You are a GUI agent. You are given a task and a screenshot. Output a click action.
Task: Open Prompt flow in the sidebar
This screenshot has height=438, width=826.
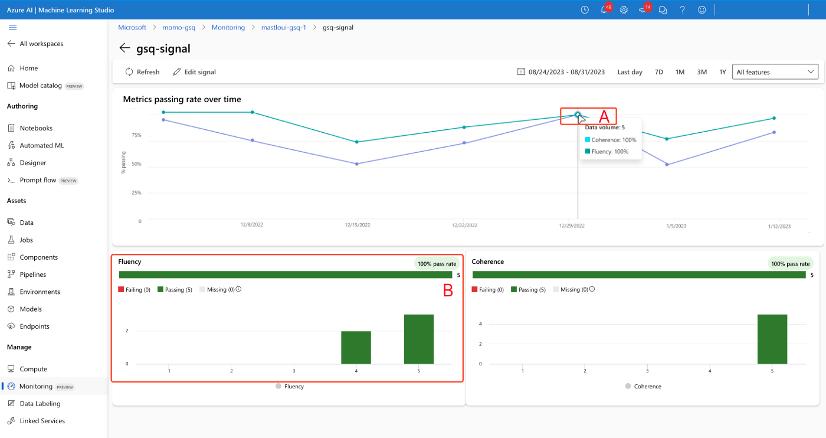38,180
